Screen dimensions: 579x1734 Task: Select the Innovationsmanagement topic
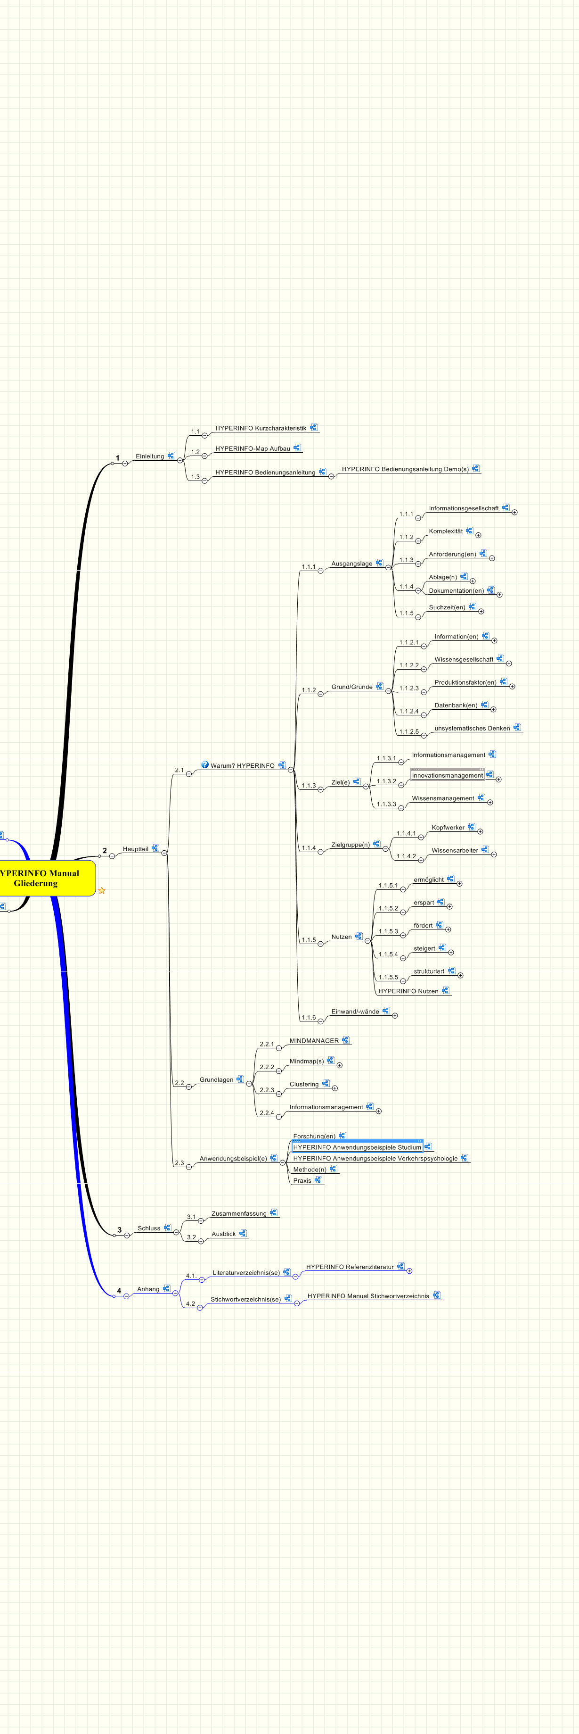(447, 775)
